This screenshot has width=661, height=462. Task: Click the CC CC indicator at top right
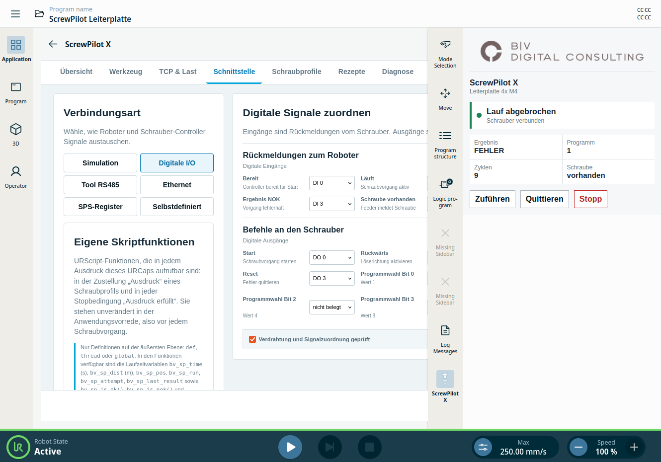(x=644, y=13)
